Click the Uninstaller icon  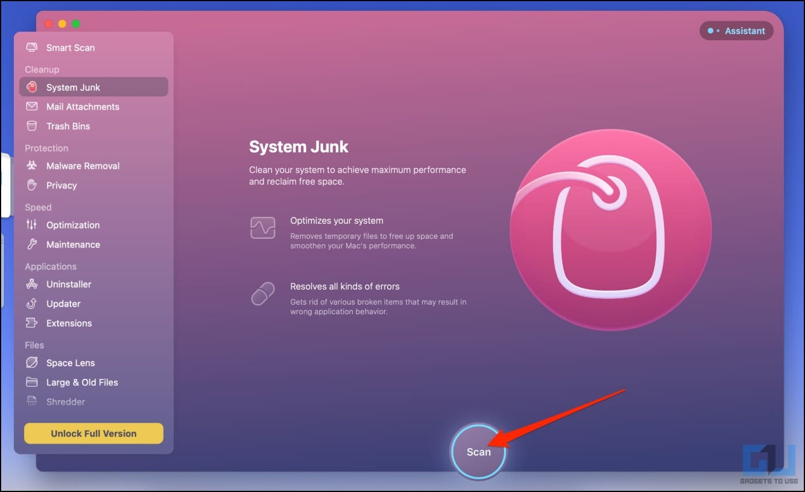click(32, 284)
